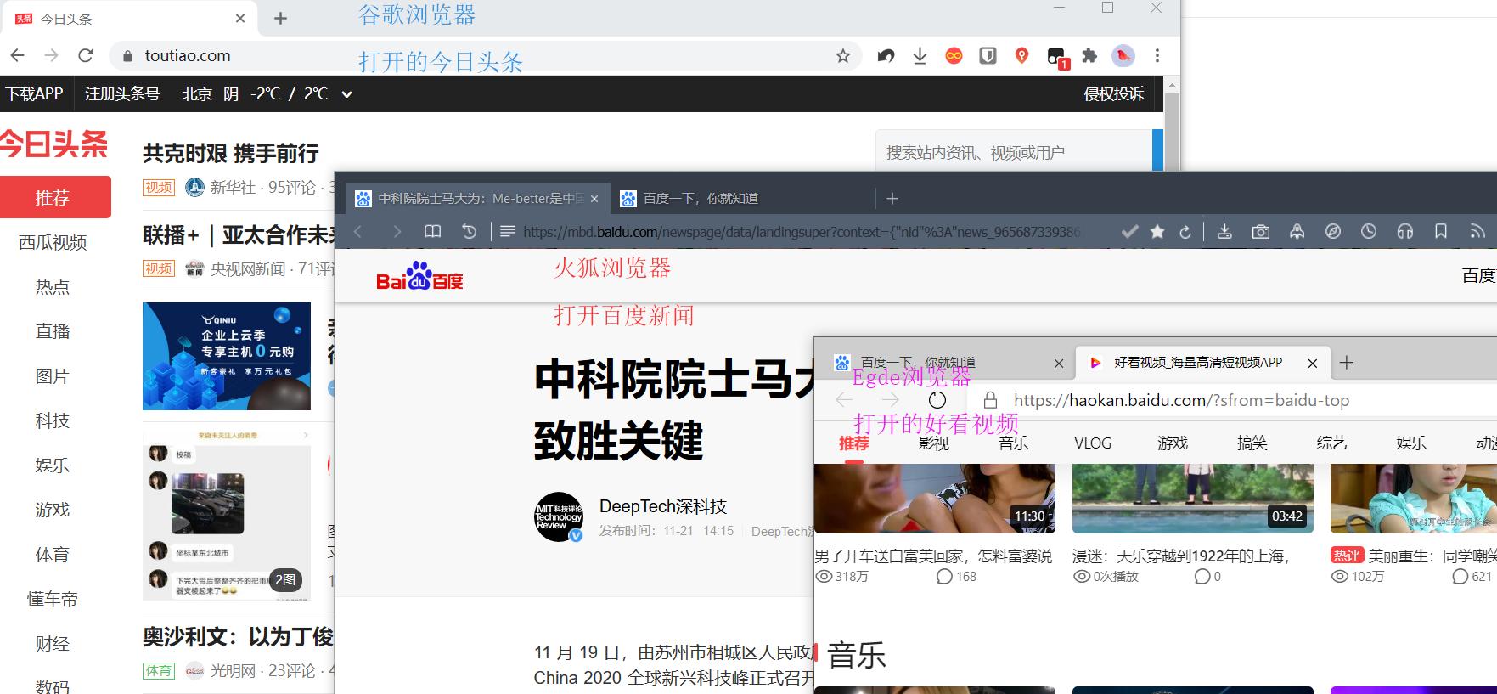
Task: Open the clock history icon in Firefox
Action: point(1369,231)
